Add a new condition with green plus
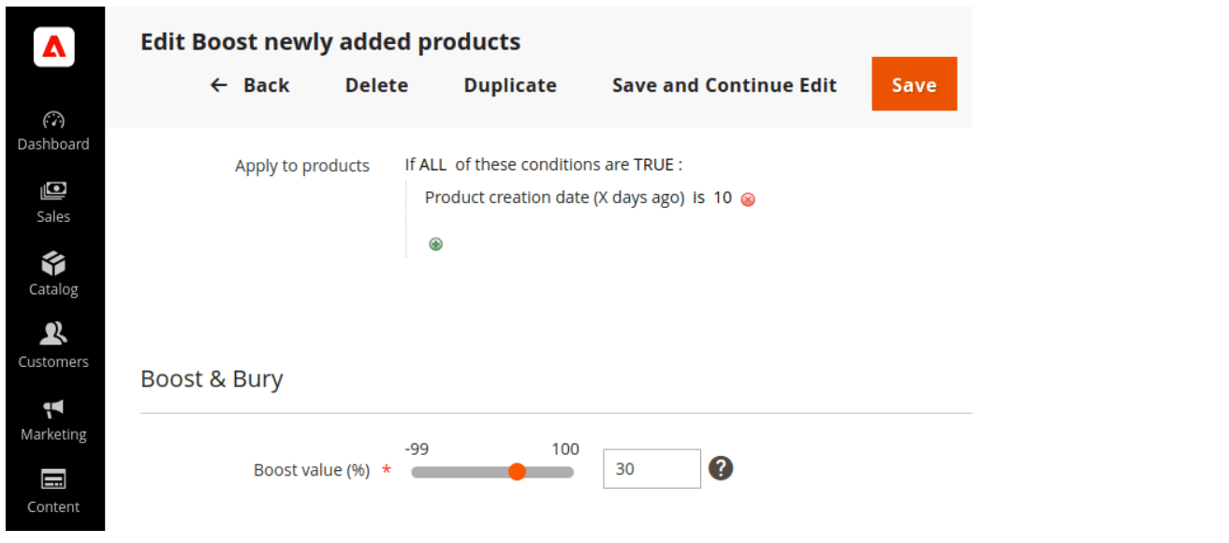Viewport: 1229px width, 543px height. pyautogui.click(x=435, y=244)
